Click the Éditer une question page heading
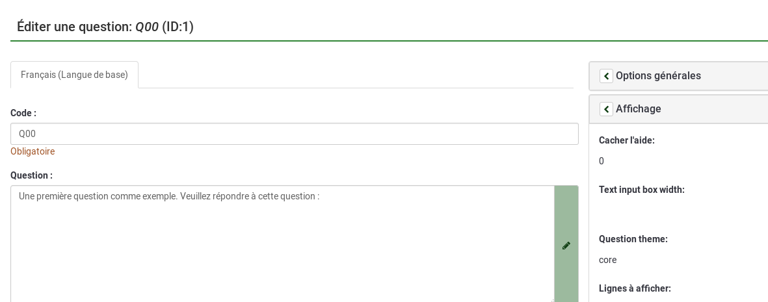Viewport: 768px width, 302px height. tap(105, 27)
